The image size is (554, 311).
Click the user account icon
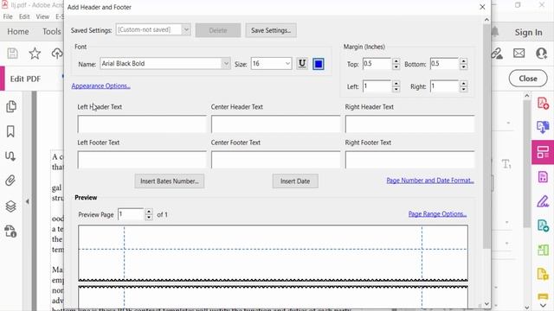(x=541, y=54)
